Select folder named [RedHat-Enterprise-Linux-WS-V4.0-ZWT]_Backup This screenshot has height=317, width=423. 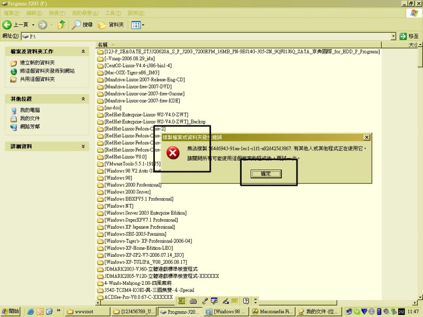click(155, 122)
